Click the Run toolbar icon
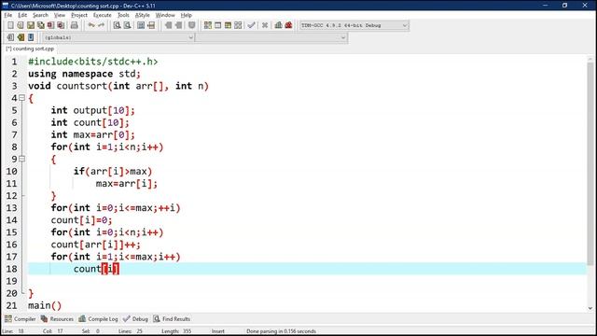This screenshot has width=597, height=336. [x=217, y=25]
